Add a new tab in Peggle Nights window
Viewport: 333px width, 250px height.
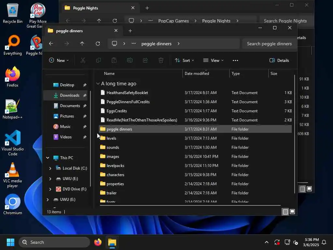[147, 8]
